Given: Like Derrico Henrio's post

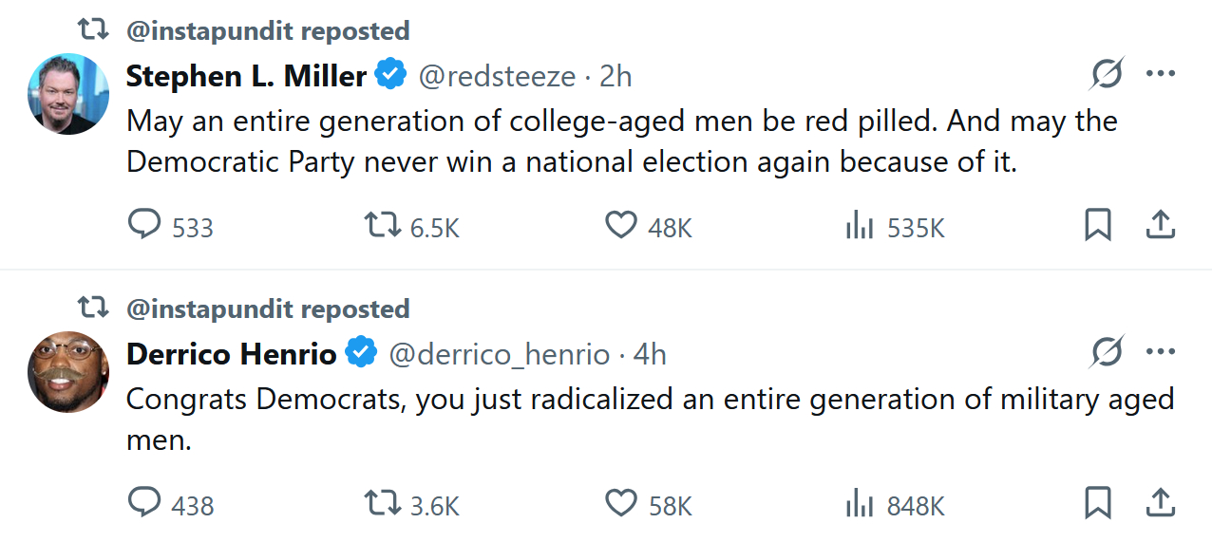Looking at the screenshot, I should coord(620,503).
